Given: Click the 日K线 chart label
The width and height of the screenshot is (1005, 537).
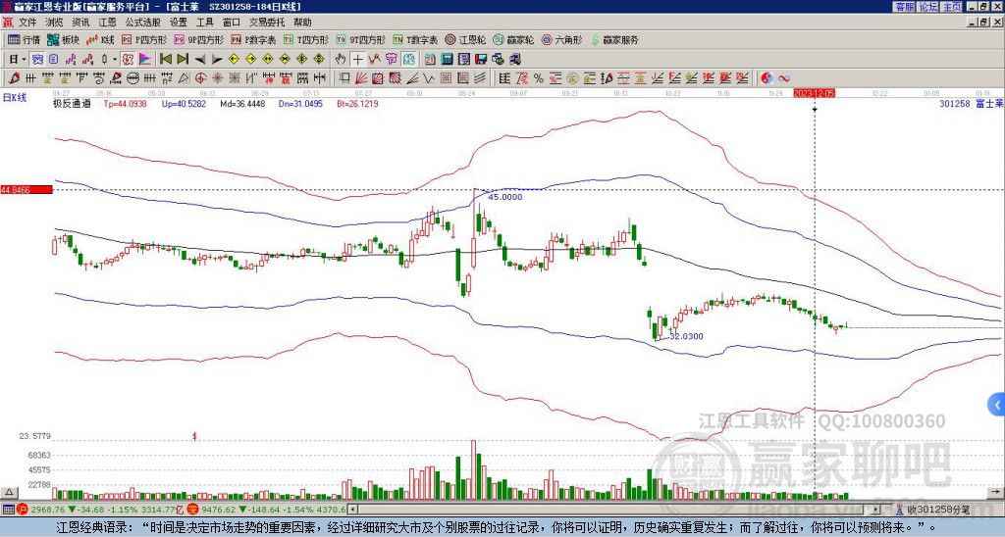Looking at the screenshot, I should [15, 97].
